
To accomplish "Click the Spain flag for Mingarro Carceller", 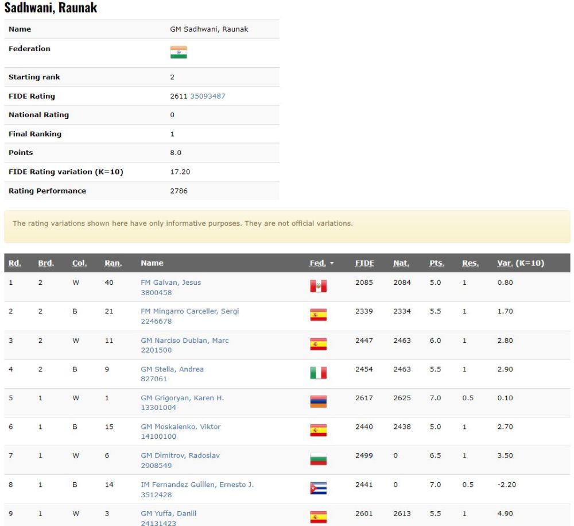I will click(x=318, y=315).
